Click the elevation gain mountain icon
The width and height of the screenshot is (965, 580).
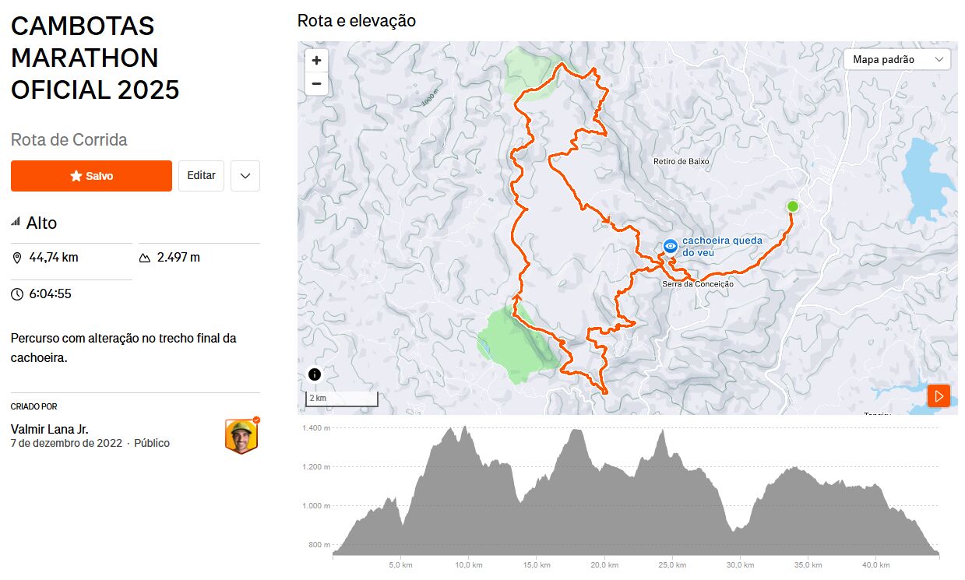coord(145,258)
